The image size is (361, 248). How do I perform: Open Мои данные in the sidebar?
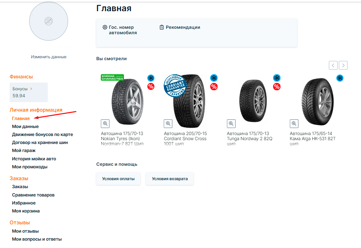[x=25, y=126]
